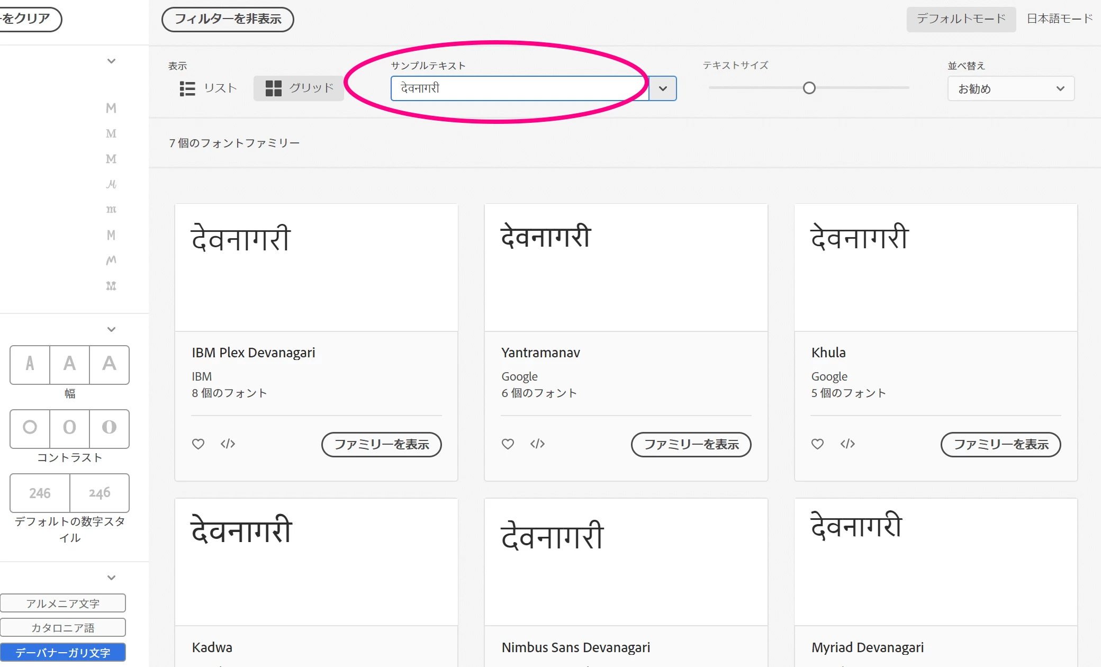Open the 並べ替え sort dropdown
Image resolution: width=1101 pixels, height=667 pixels.
point(1011,88)
